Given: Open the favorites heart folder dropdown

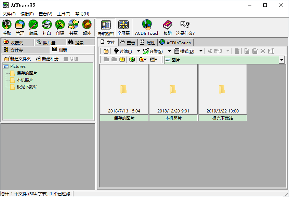Looking at the screenshot, I should click(x=143, y=59).
